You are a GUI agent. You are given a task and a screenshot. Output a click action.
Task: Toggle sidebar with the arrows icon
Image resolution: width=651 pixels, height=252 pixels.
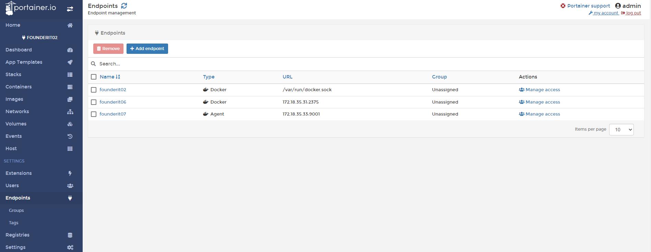[70, 9]
